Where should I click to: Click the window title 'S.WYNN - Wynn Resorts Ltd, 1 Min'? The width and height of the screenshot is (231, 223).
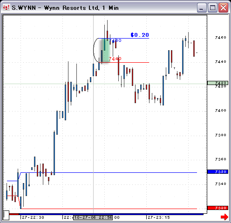pyautogui.click(x=65, y=8)
